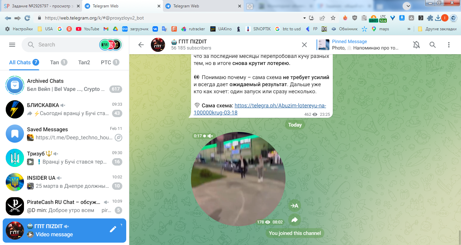Close the pinned message bar with X

[x=304, y=45]
